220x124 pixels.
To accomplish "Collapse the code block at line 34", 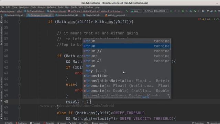I will pos(20,22).
